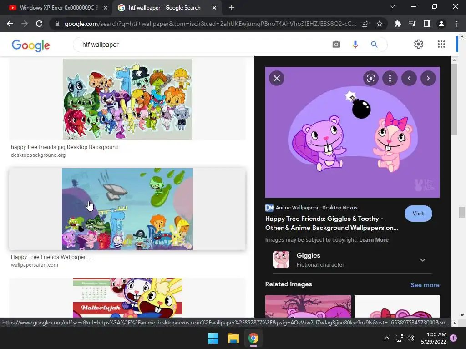
Task: Open the Chrome three-dot menu
Action: coord(456,24)
